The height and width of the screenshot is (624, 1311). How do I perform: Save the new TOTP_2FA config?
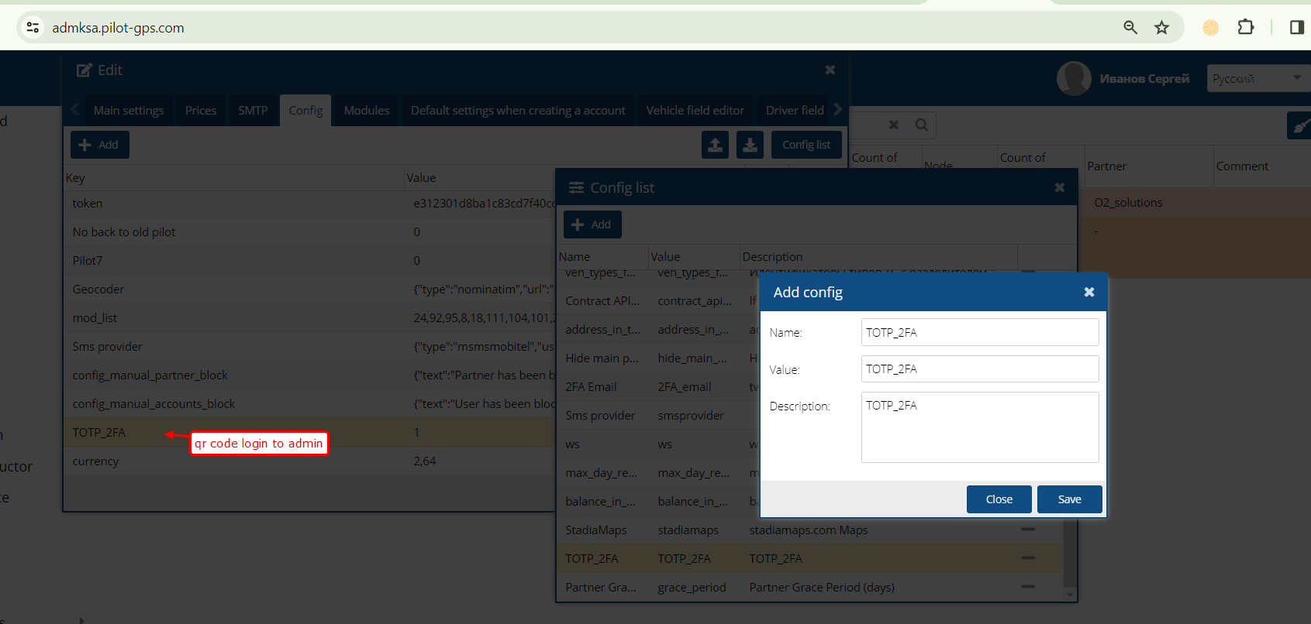[x=1069, y=499]
